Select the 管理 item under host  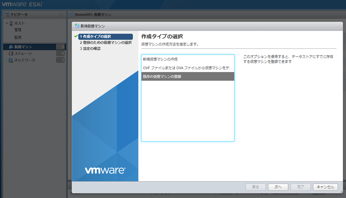pyautogui.click(x=18, y=30)
